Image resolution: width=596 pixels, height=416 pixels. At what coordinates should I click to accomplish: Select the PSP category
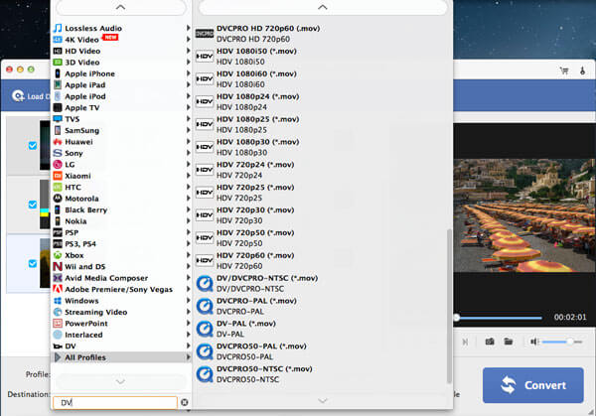coord(121,232)
